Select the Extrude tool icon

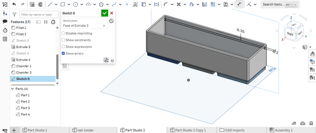[32, 4]
